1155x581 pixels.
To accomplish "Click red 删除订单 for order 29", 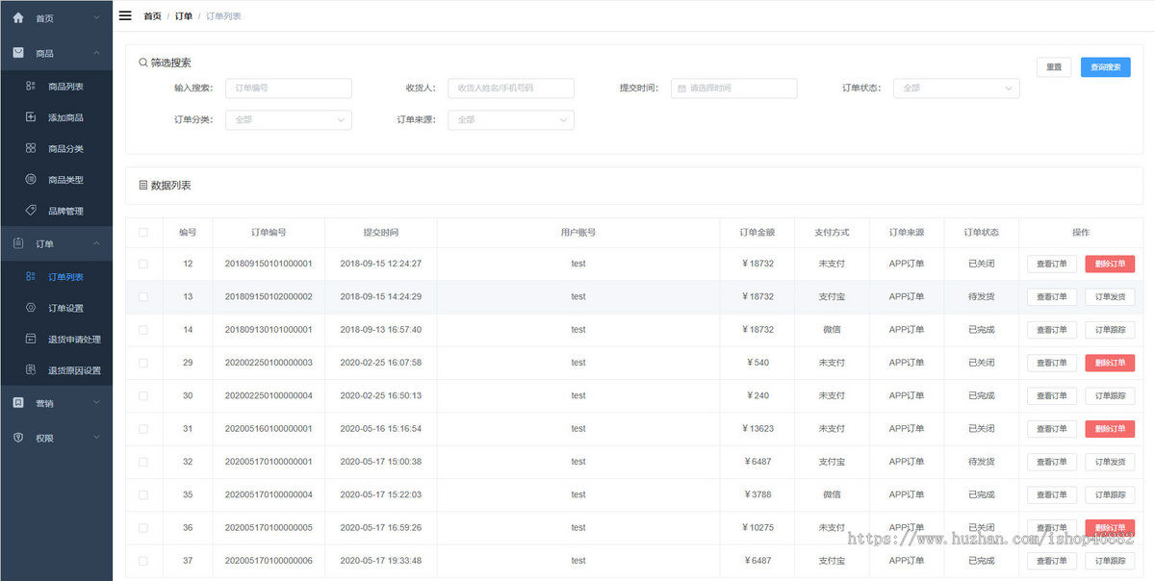I will click(1110, 363).
